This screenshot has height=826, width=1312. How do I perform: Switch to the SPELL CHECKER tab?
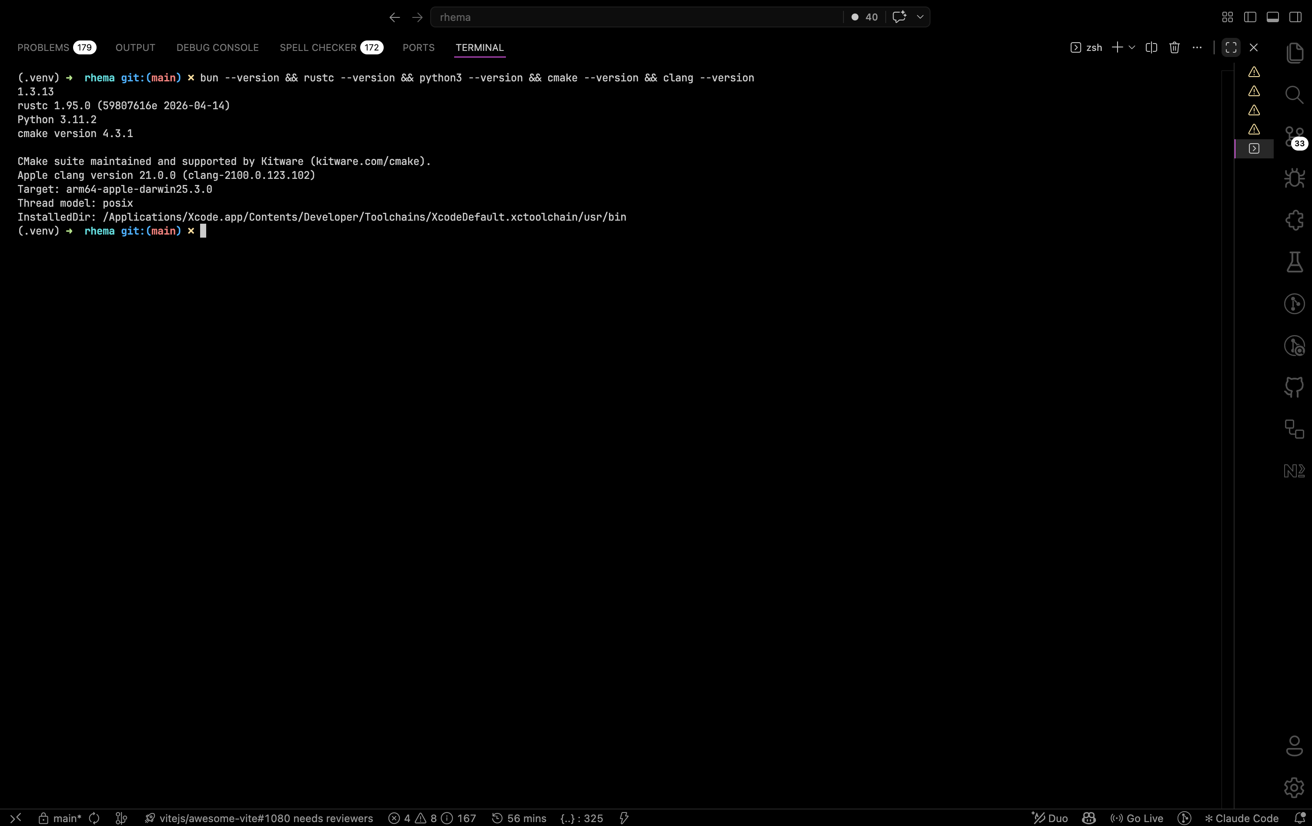[331, 47]
